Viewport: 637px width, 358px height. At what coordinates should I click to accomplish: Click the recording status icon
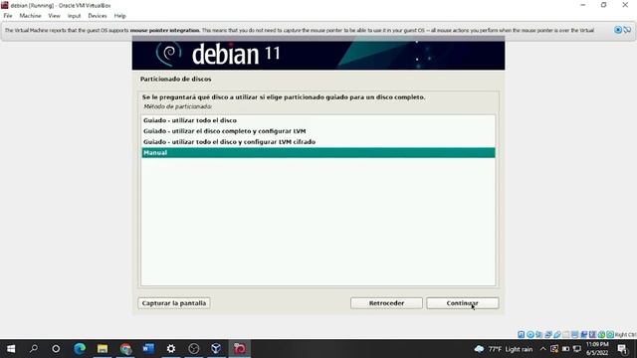click(x=584, y=334)
